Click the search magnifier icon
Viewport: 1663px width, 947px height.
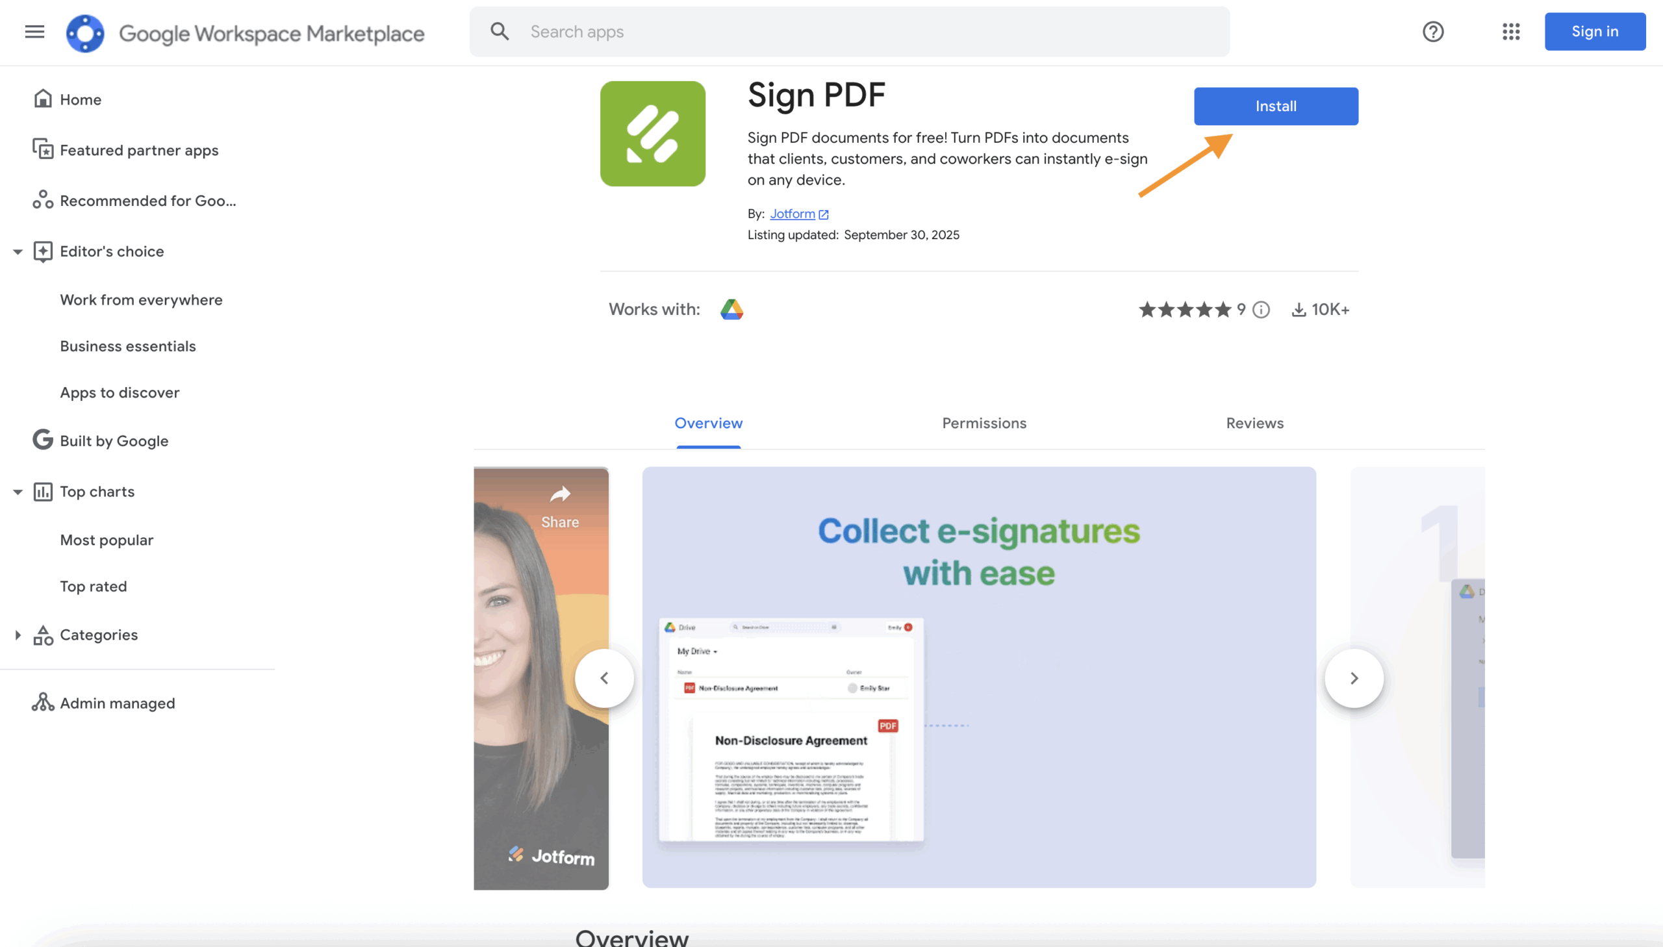(500, 31)
